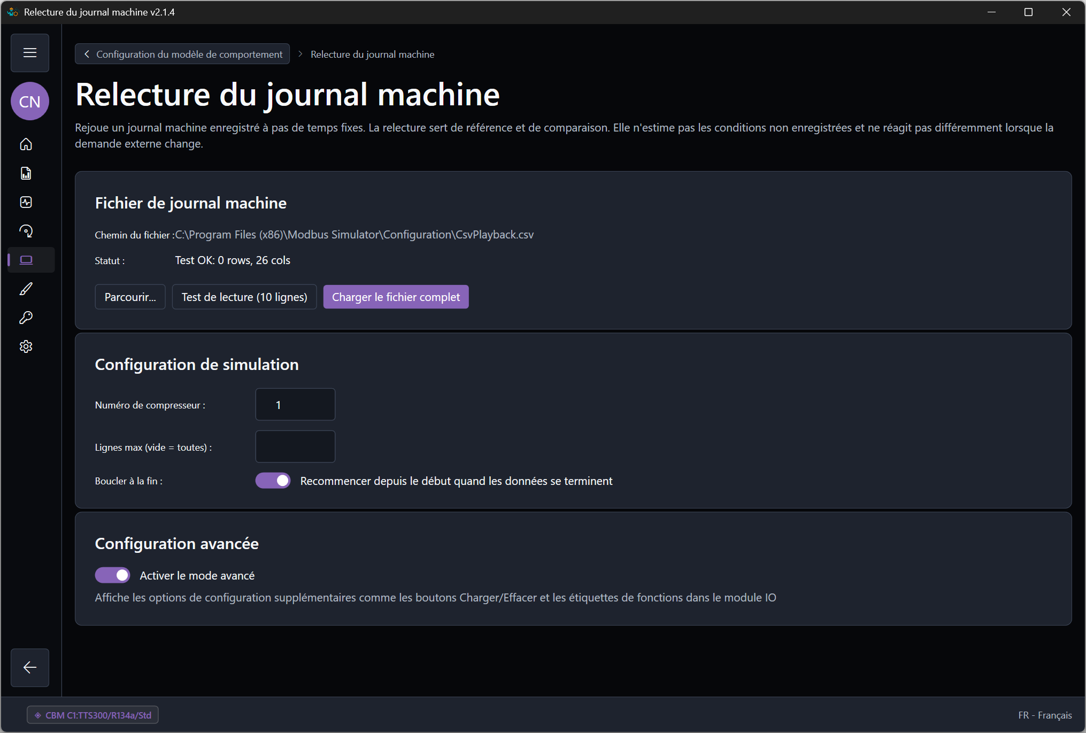
Task: Go back to Configuration du modèle de comportement
Action: 182,54
